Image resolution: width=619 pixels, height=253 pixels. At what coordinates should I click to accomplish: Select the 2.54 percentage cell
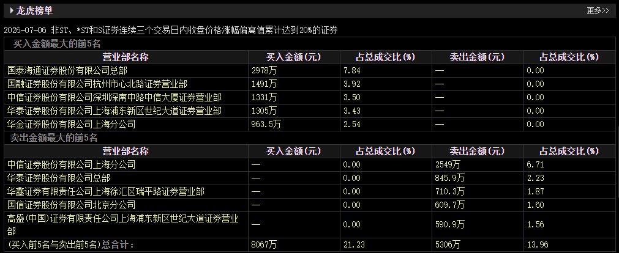[x=351, y=124]
